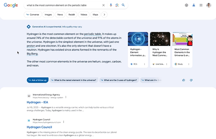216x139 pixels.
Task: Click the partially hidden 'What are the 3' chip
Action: click(x=151, y=80)
